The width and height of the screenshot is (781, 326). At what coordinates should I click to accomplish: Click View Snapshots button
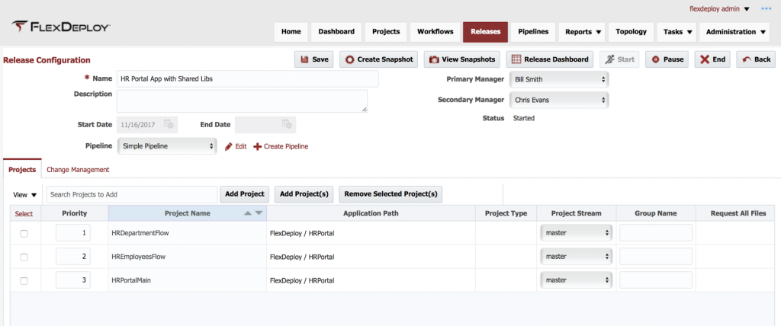[x=462, y=59]
